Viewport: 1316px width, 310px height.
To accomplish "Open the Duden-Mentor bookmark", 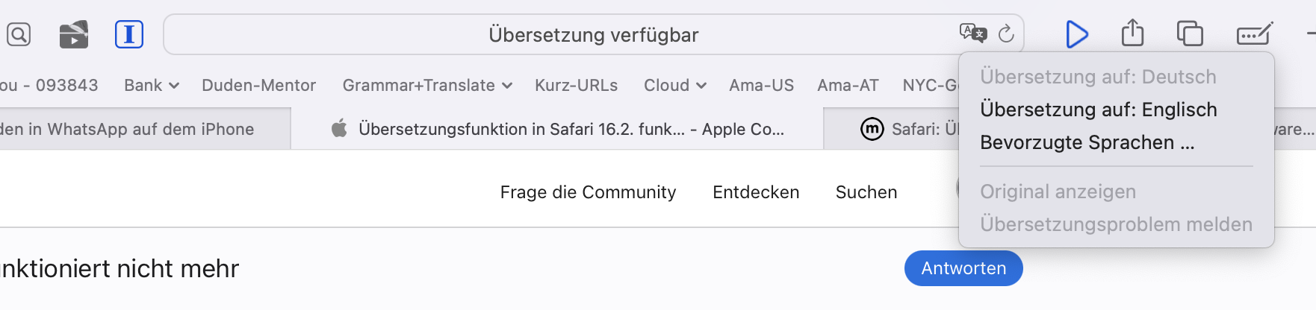I will [258, 86].
